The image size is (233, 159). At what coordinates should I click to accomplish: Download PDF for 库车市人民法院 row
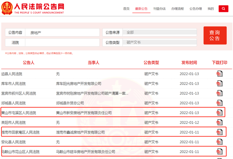click(x=220, y=84)
